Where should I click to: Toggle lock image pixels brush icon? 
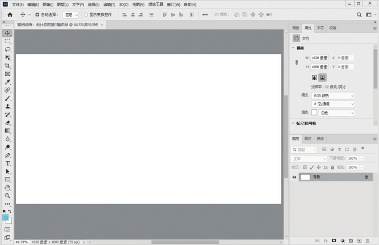(312, 167)
